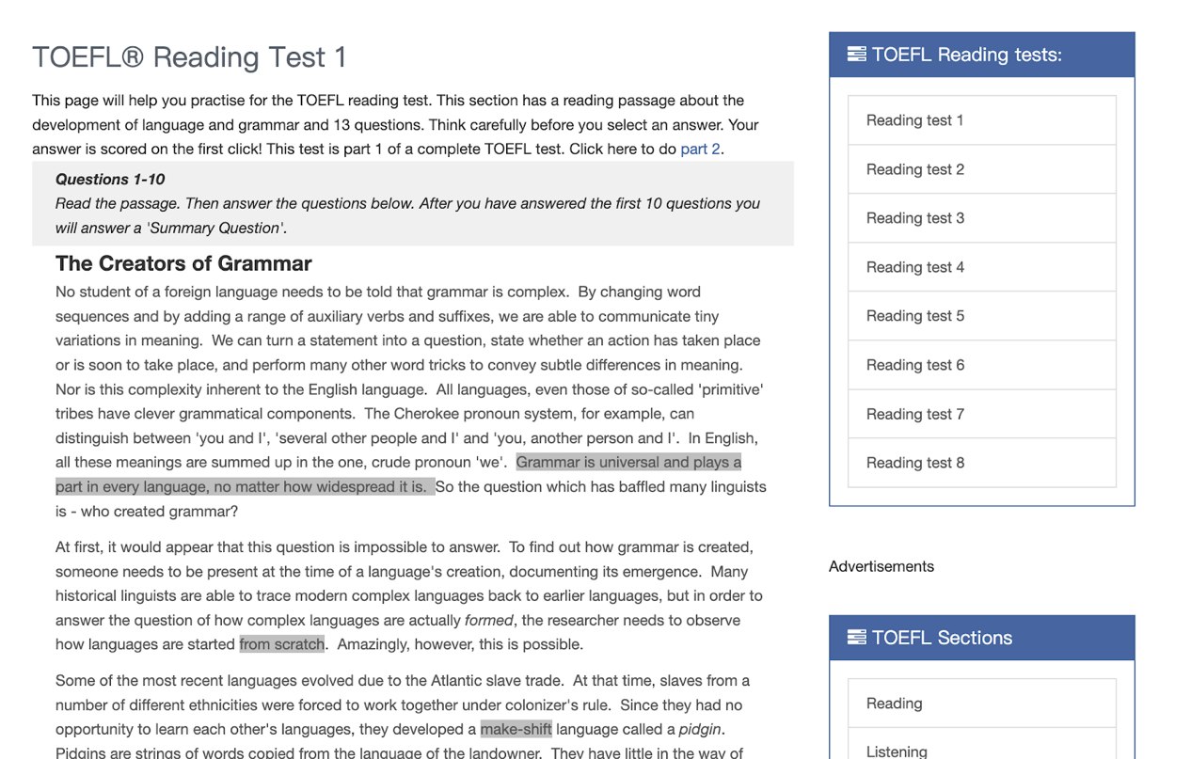The height and width of the screenshot is (759, 1191).
Task: Click the 'TOEFL Sections' panel header
Action: tap(980, 638)
